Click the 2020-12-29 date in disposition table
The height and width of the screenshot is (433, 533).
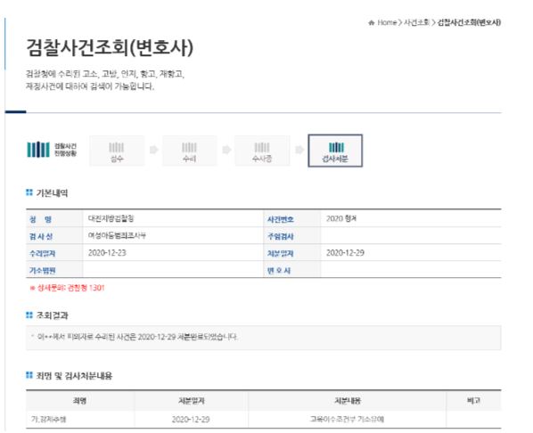[x=191, y=420]
